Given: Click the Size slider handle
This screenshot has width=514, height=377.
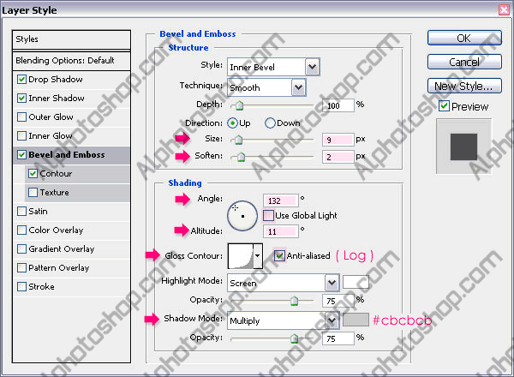Looking at the screenshot, I should tap(239, 140).
